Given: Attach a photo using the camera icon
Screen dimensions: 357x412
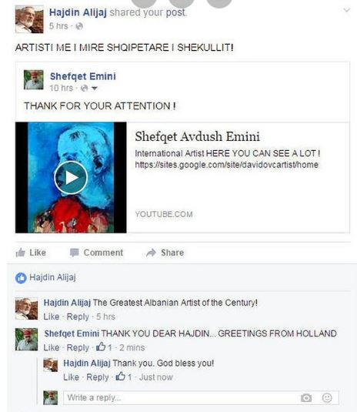Looking at the screenshot, I should [306, 397].
